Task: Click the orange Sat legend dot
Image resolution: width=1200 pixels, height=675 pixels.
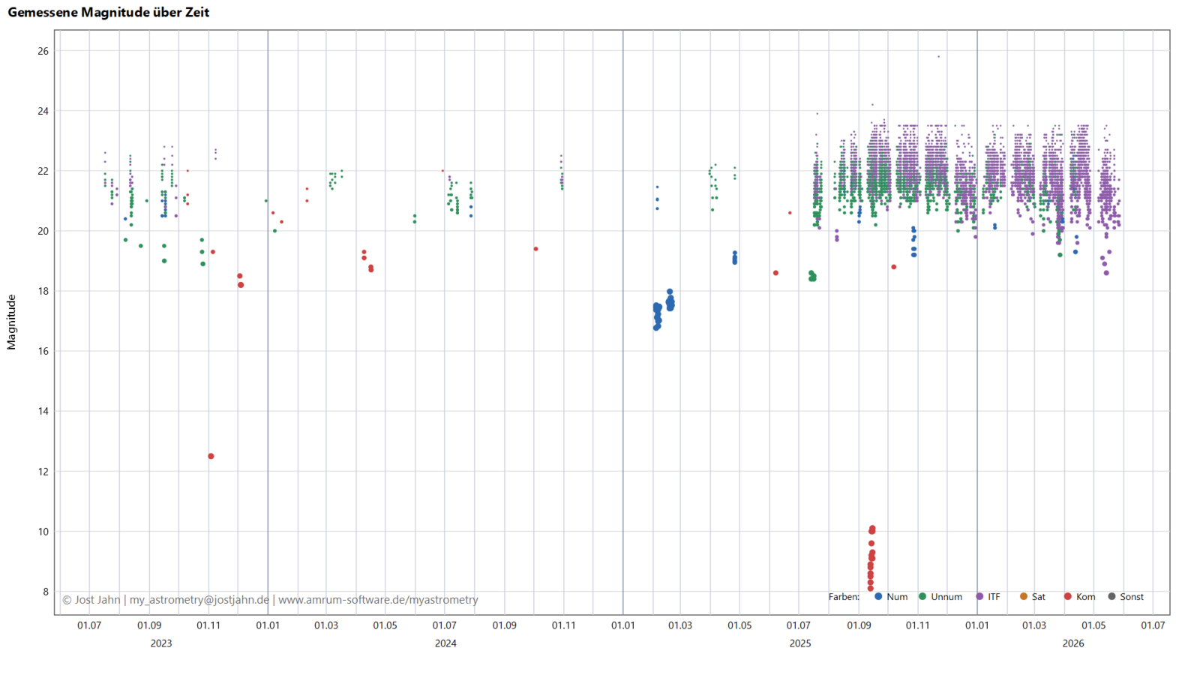Action: pyautogui.click(x=1024, y=597)
